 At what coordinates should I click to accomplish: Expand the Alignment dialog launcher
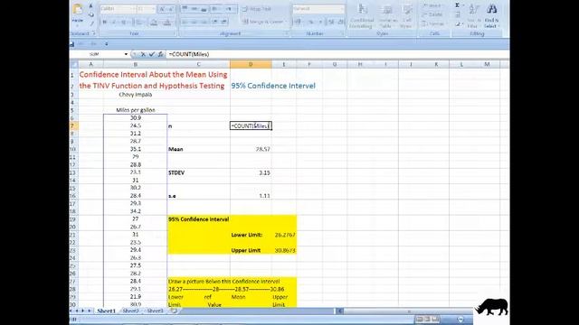[x=286, y=33]
